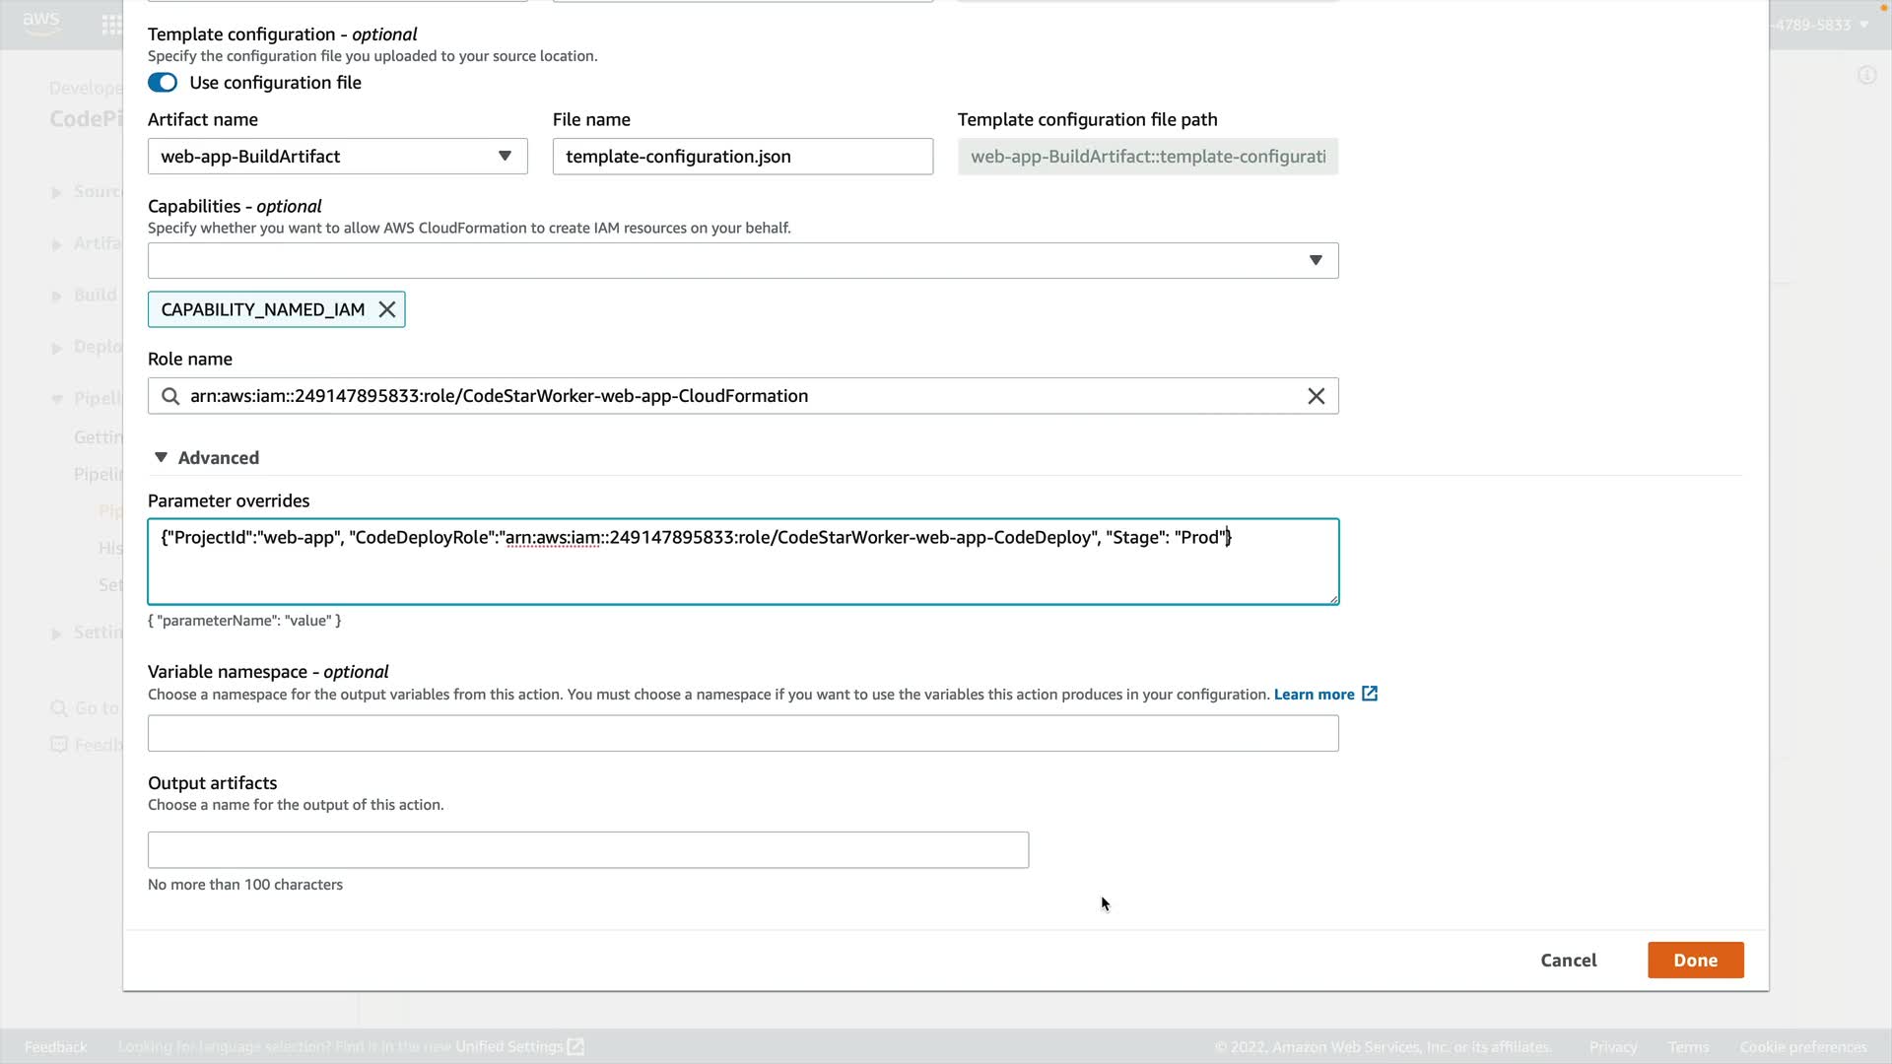Click the File name input field
This screenshot has width=1892, height=1064.
742,157
